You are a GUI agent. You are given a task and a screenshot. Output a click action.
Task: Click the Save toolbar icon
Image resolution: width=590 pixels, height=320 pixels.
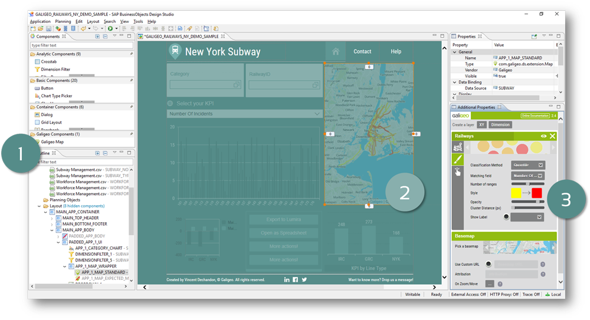(48, 28)
